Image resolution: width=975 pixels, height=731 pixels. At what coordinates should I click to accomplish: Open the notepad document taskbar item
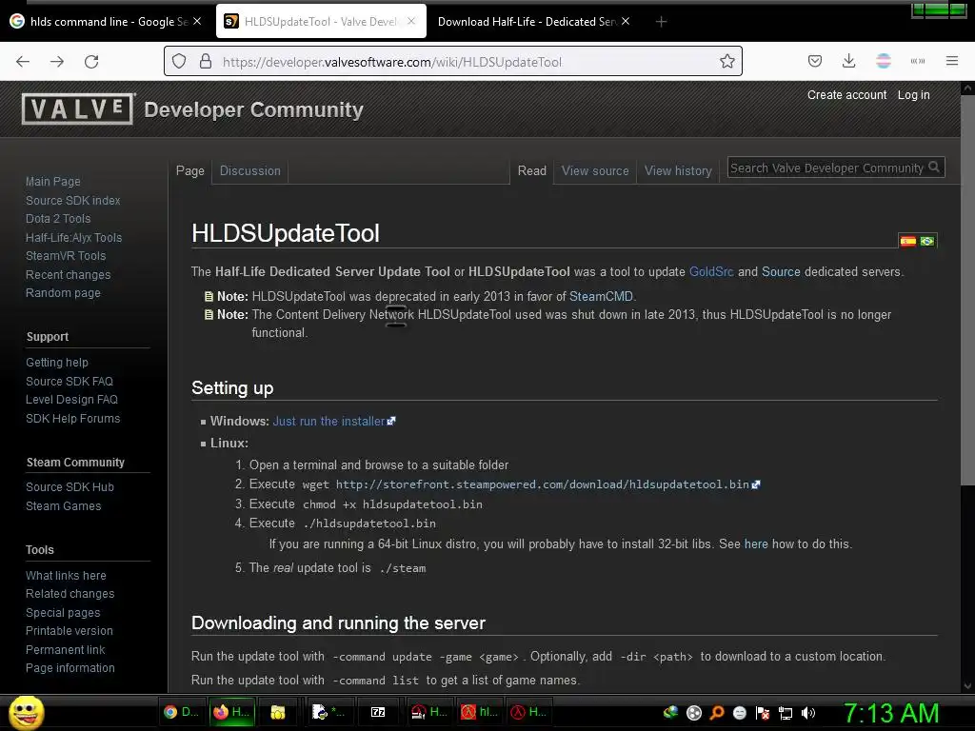[x=328, y=712]
